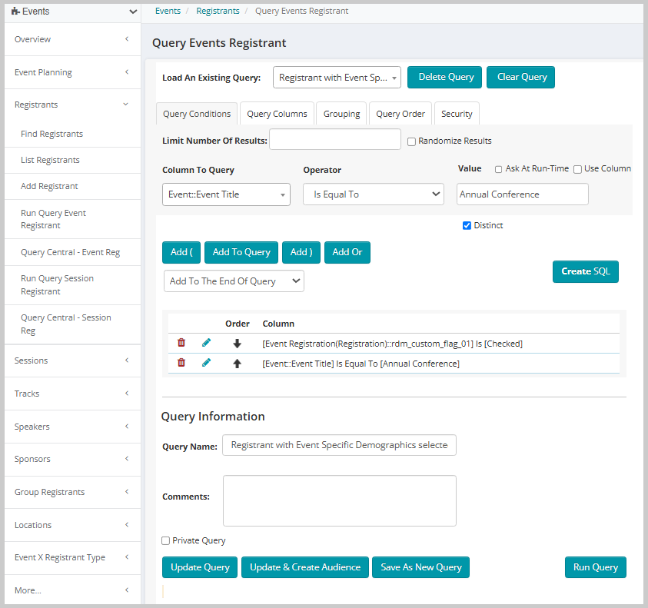Click the Update Query button

pyautogui.click(x=200, y=567)
